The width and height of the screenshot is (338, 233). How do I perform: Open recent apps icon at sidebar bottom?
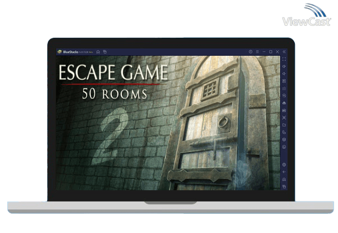pyautogui.click(x=284, y=186)
